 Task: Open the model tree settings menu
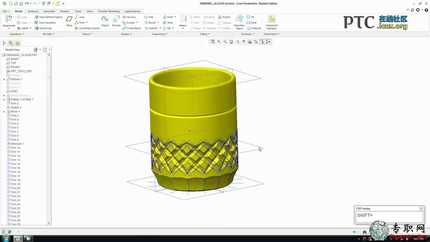(x=37, y=50)
